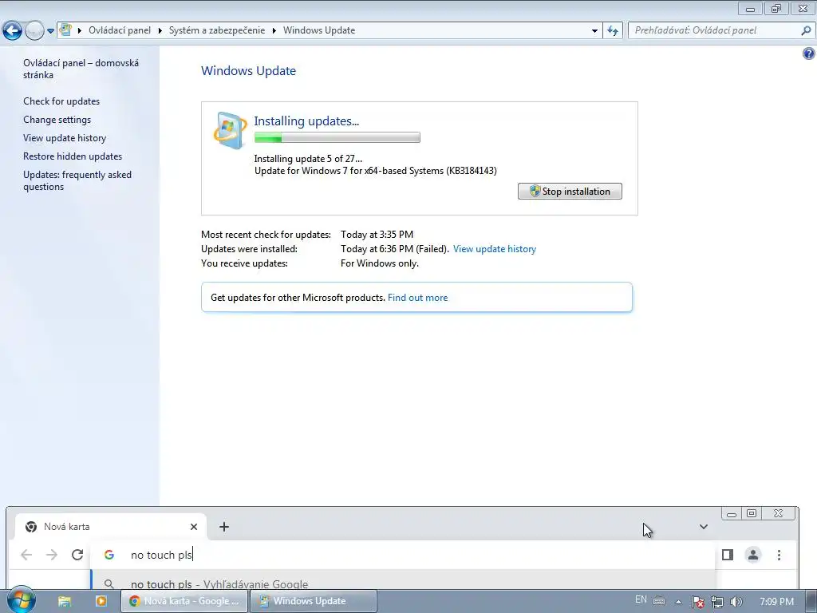Open 'View update history' next to Failed status
Image resolution: width=817 pixels, height=613 pixels.
495,249
